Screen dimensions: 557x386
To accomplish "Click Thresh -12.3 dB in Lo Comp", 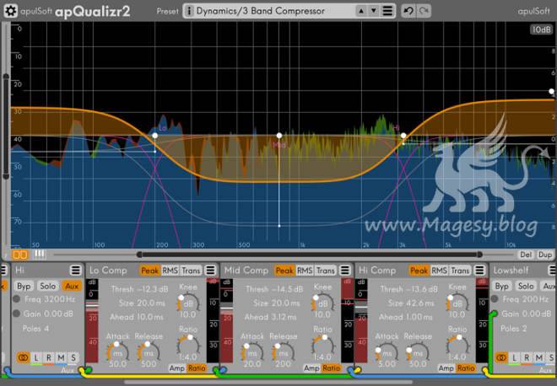I will pyautogui.click(x=139, y=289).
